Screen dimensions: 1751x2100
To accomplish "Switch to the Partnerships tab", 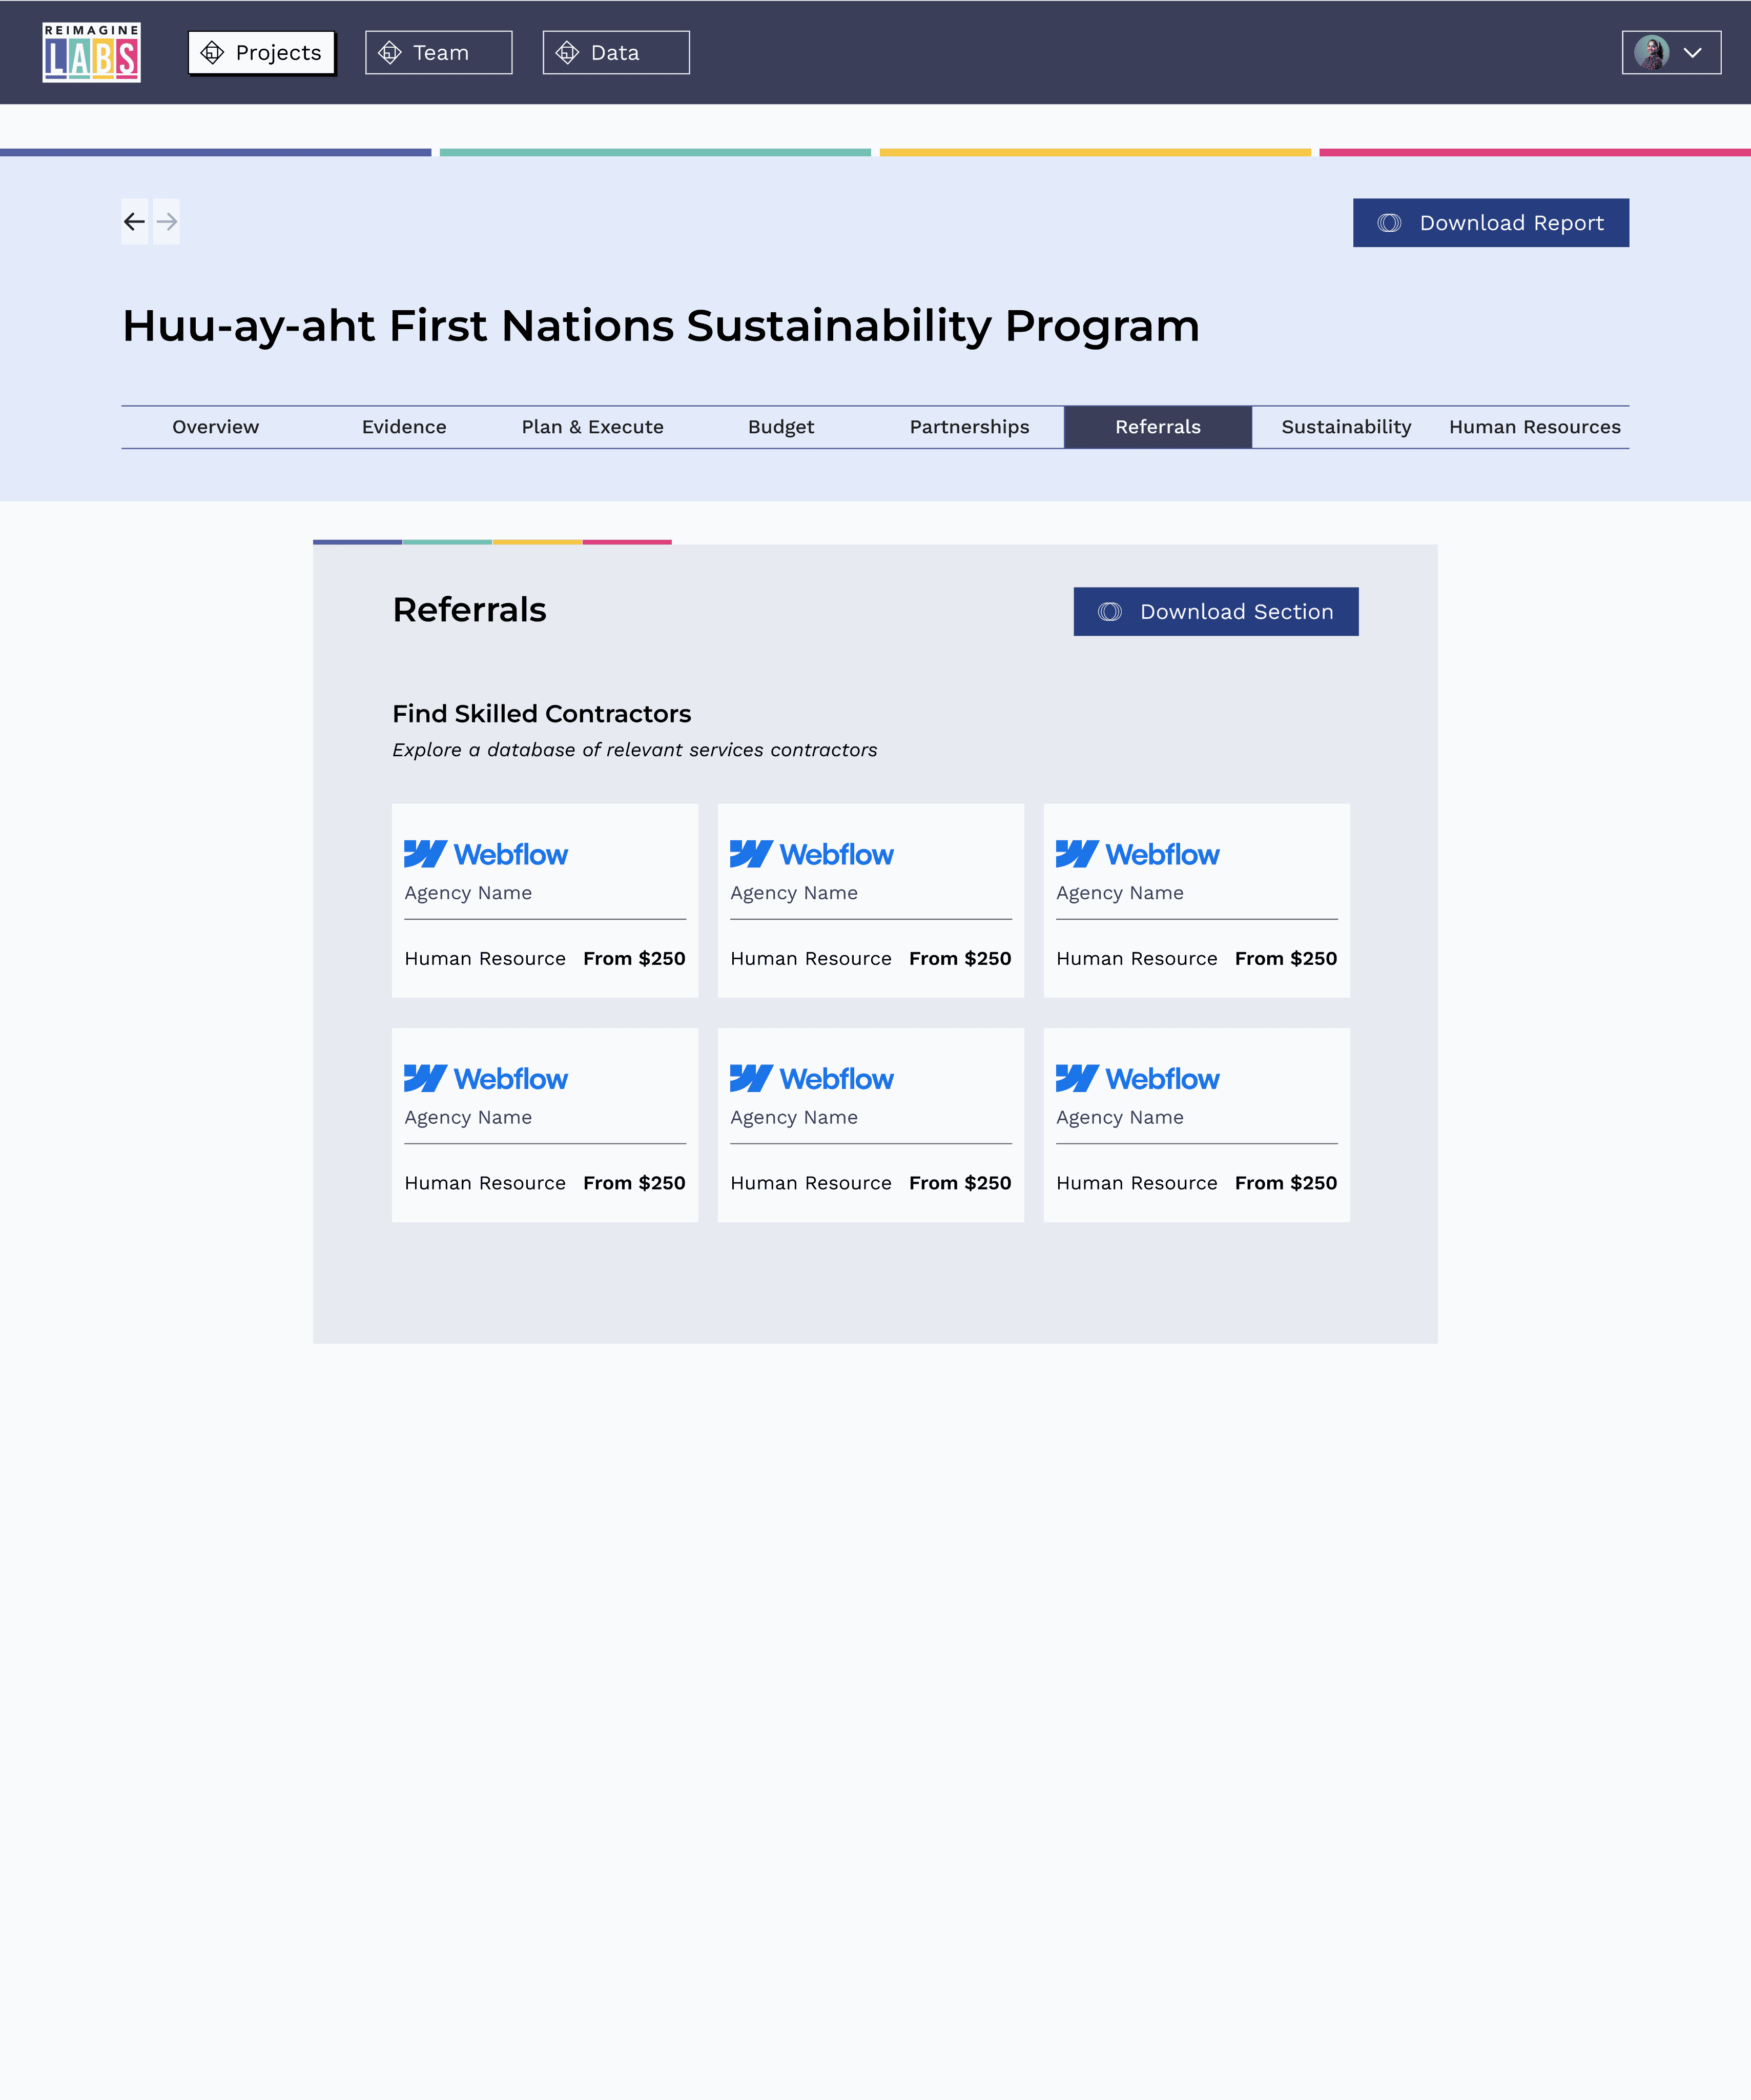I will (x=970, y=427).
